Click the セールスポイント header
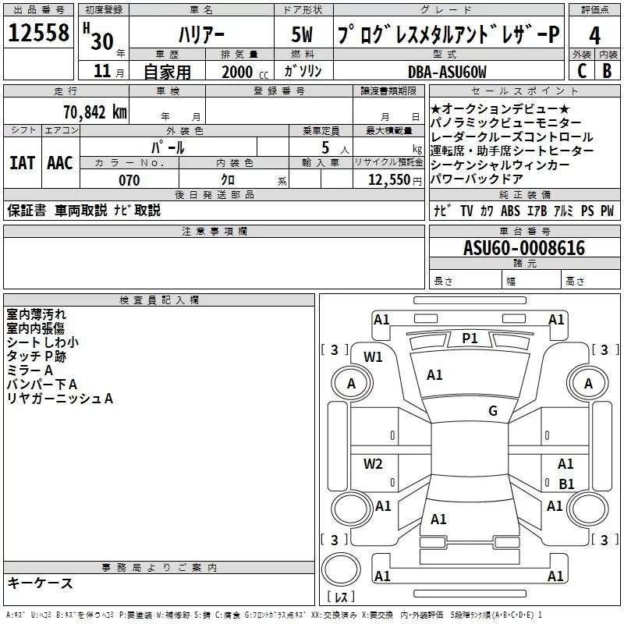624x624 pixels. (x=524, y=91)
